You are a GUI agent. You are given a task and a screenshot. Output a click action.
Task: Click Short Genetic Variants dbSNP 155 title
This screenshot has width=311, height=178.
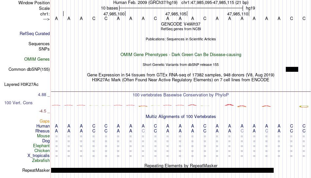coord(181,65)
